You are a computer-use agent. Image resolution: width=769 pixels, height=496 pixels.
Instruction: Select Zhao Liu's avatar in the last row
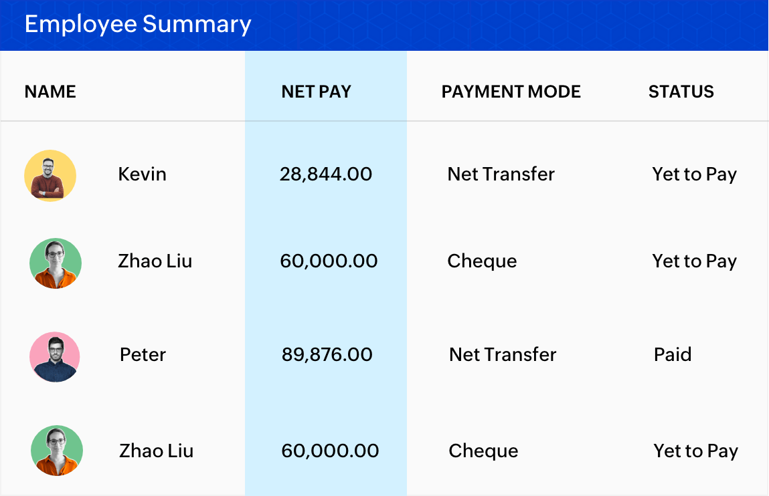pos(57,451)
